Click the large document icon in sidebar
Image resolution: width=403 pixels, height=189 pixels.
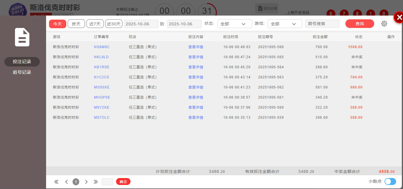(22, 37)
